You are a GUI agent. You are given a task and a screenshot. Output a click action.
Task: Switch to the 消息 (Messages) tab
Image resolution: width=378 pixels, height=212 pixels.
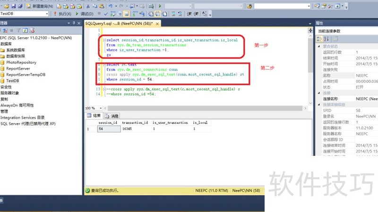112,115
